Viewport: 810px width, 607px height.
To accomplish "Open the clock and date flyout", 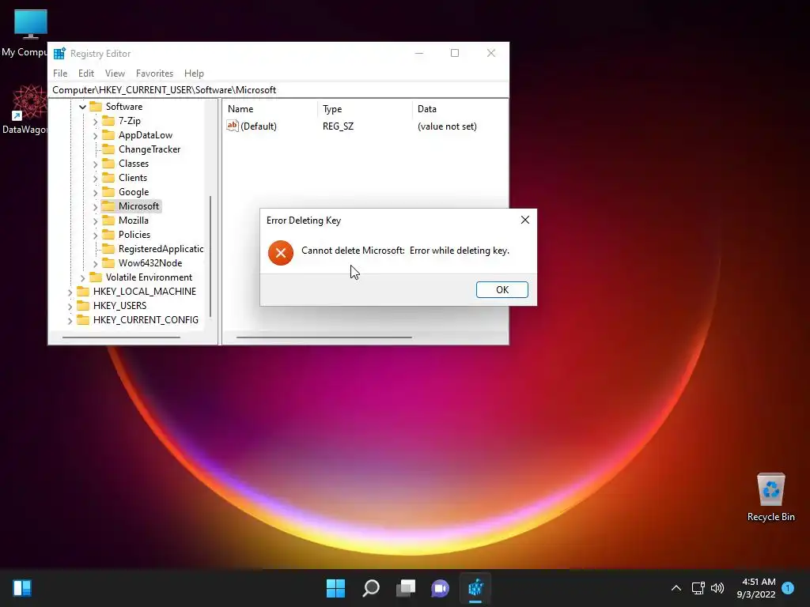I will [x=757, y=588].
